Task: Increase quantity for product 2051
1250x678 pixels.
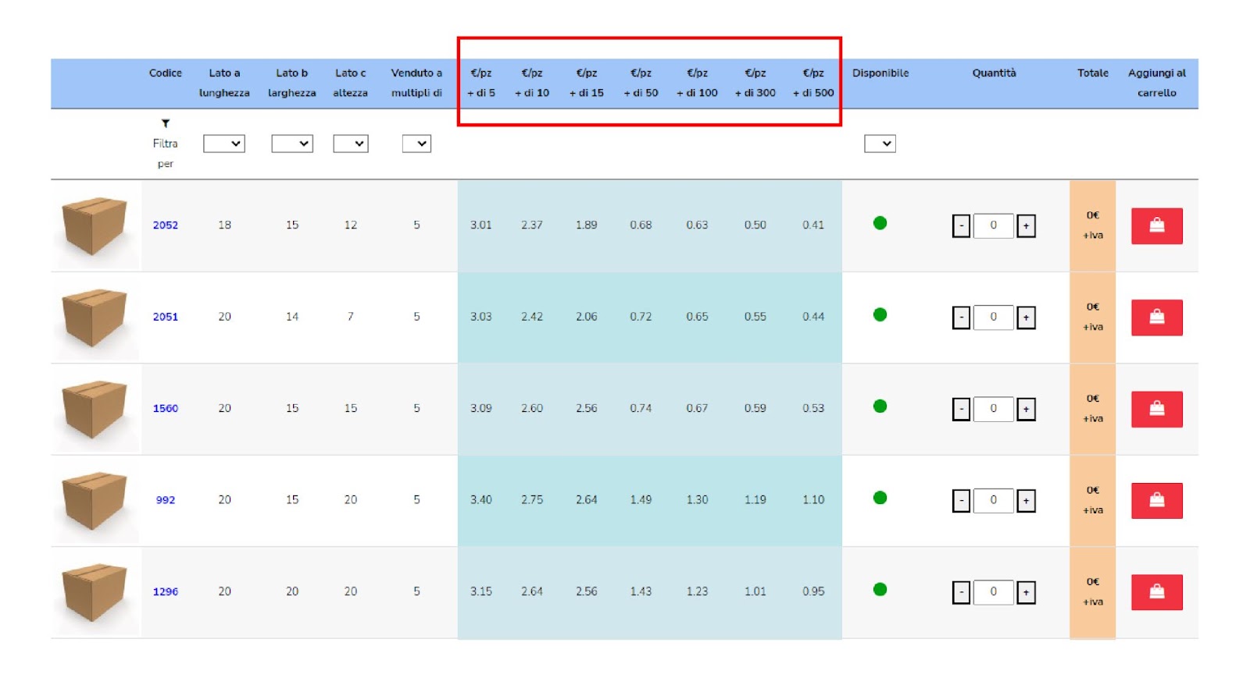Action: click(1026, 318)
